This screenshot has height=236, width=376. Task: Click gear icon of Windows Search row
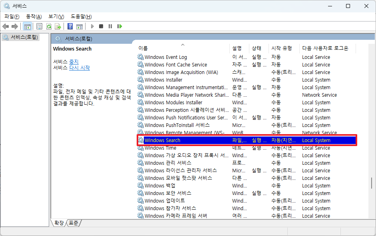coord(141,140)
